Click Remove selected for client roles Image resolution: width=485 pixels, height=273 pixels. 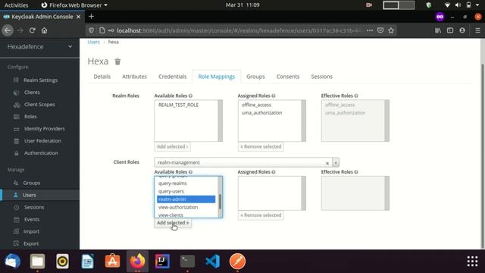tap(261, 215)
